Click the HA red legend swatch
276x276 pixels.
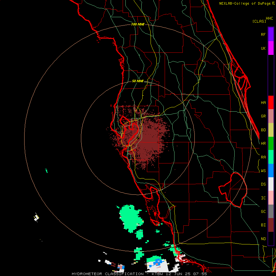tap(271, 102)
